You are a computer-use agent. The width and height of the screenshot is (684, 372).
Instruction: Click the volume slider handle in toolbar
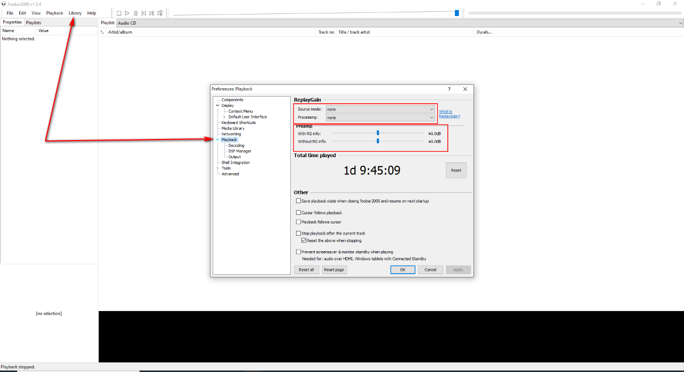coord(457,13)
